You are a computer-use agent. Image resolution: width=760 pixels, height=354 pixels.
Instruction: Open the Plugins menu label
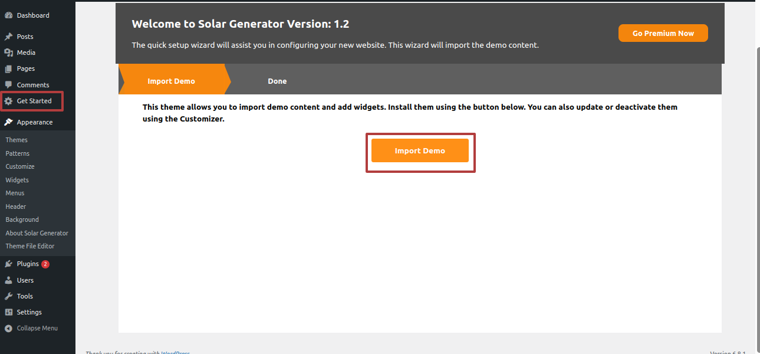point(28,264)
